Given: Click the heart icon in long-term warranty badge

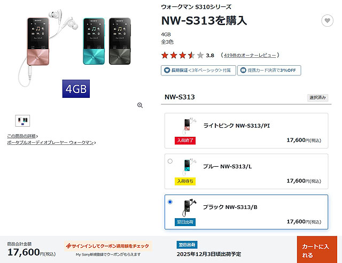Looking at the screenshot, I should (x=167, y=70).
